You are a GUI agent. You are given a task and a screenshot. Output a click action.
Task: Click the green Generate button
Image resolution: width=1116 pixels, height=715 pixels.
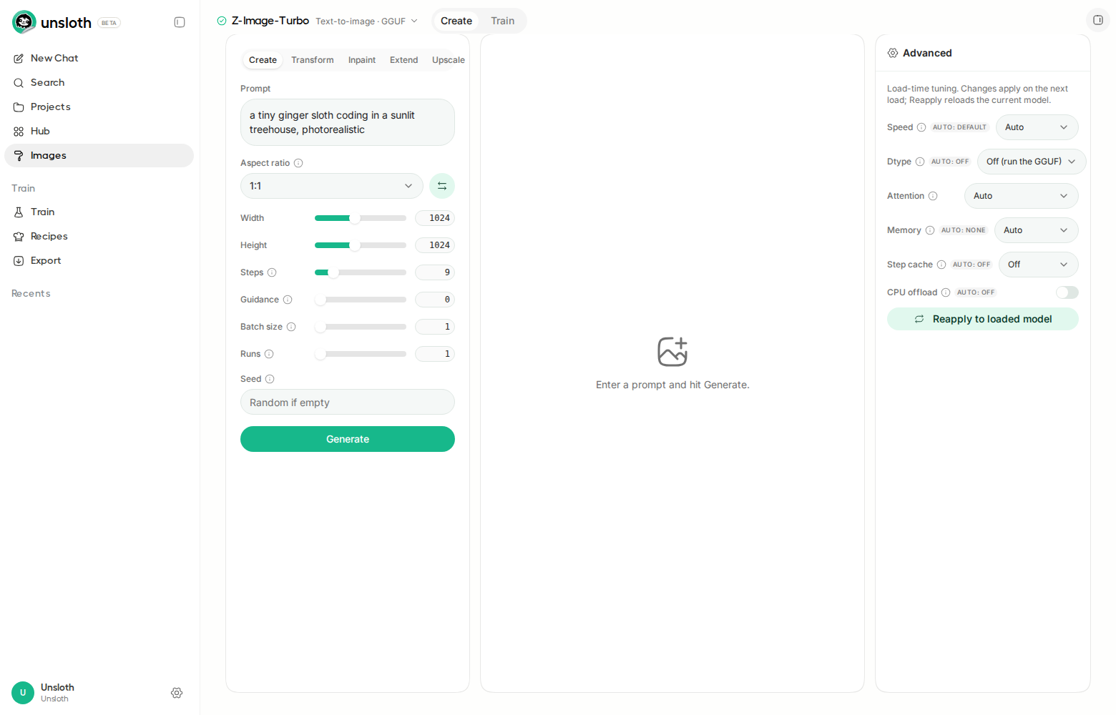point(348,439)
